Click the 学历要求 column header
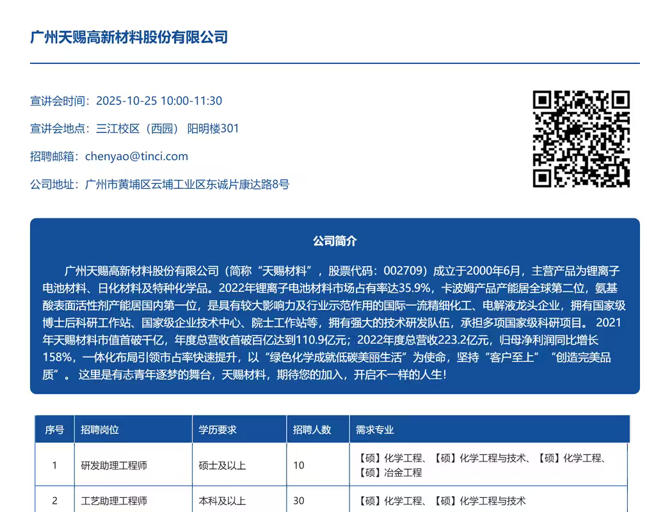Viewport: 663px width, 512px height. [x=218, y=429]
